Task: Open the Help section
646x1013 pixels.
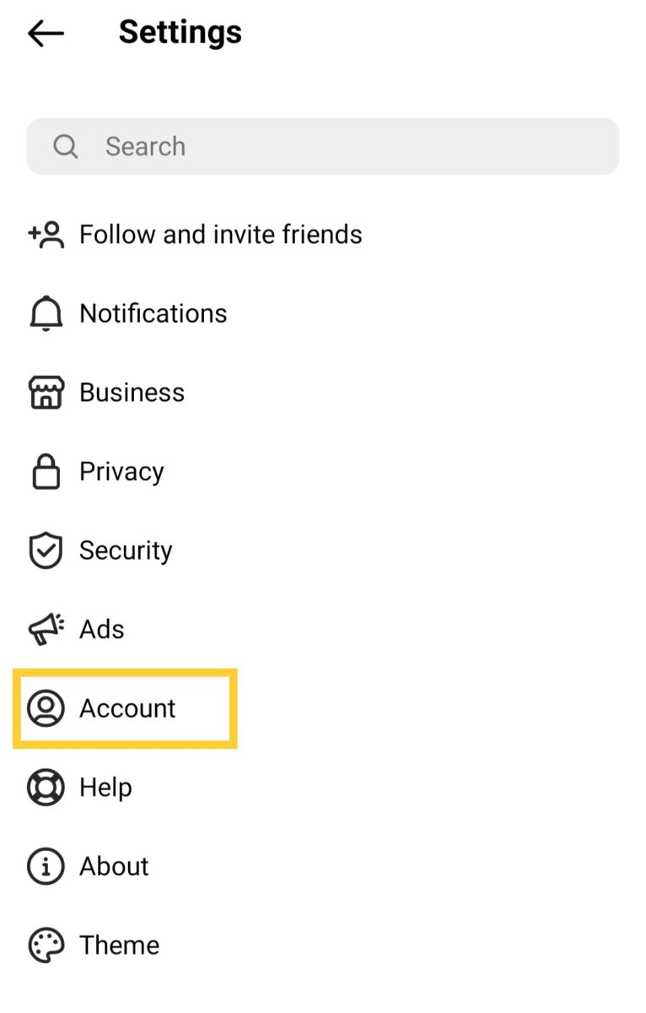Action: (105, 787)
